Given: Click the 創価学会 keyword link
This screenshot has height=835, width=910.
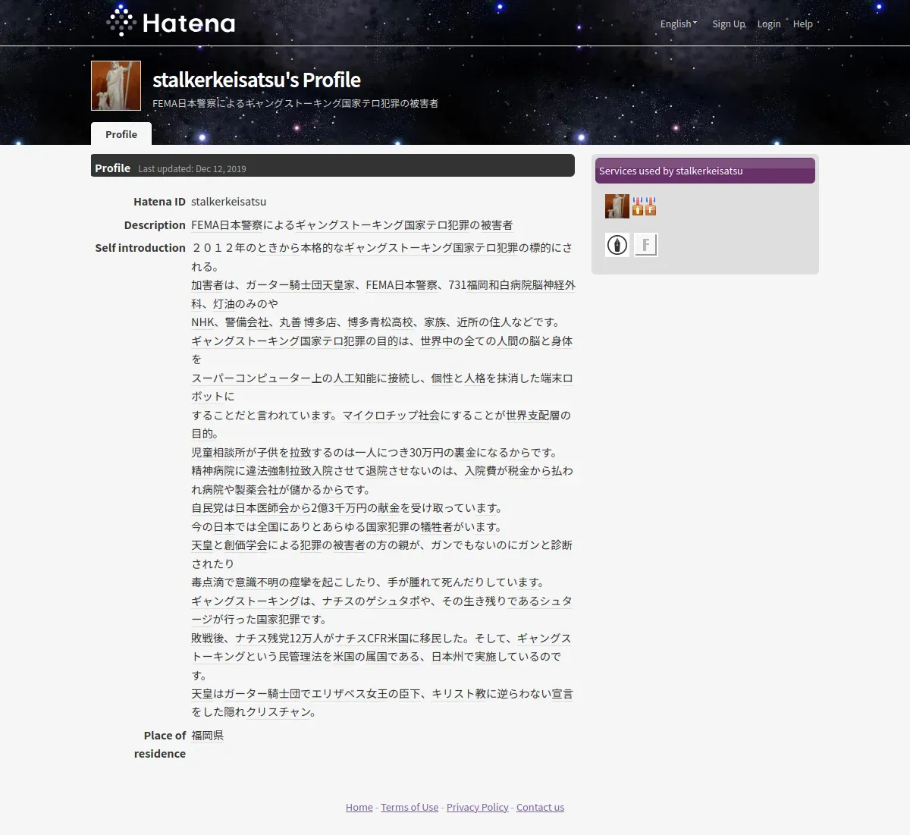Looking at the screenshot, I should [246, 545].
